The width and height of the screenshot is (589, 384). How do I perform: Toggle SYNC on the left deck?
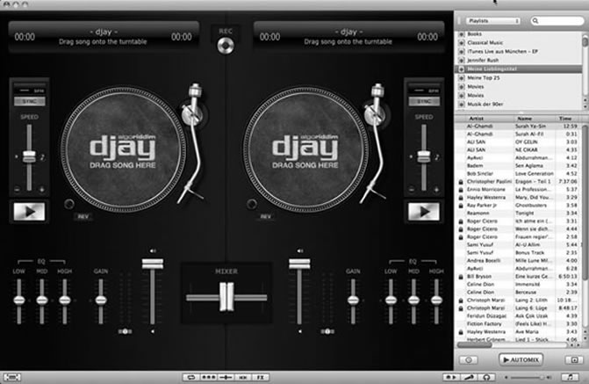click(x=29, y=101)
